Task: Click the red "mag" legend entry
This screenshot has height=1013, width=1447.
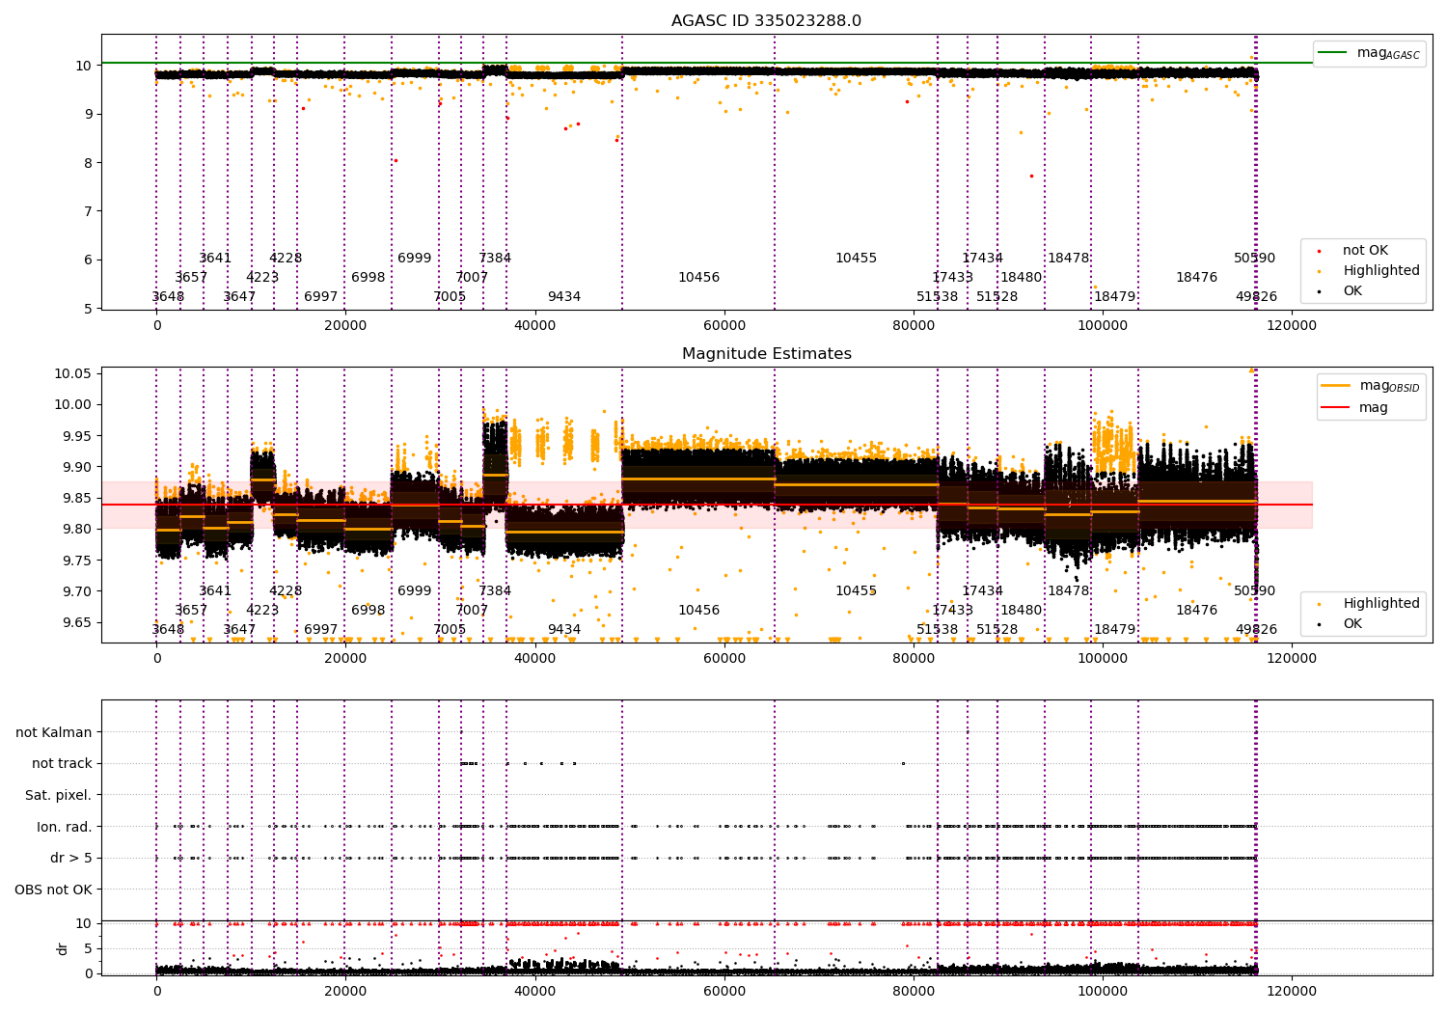Action: pyautogui.click(x=1354, y=408)
